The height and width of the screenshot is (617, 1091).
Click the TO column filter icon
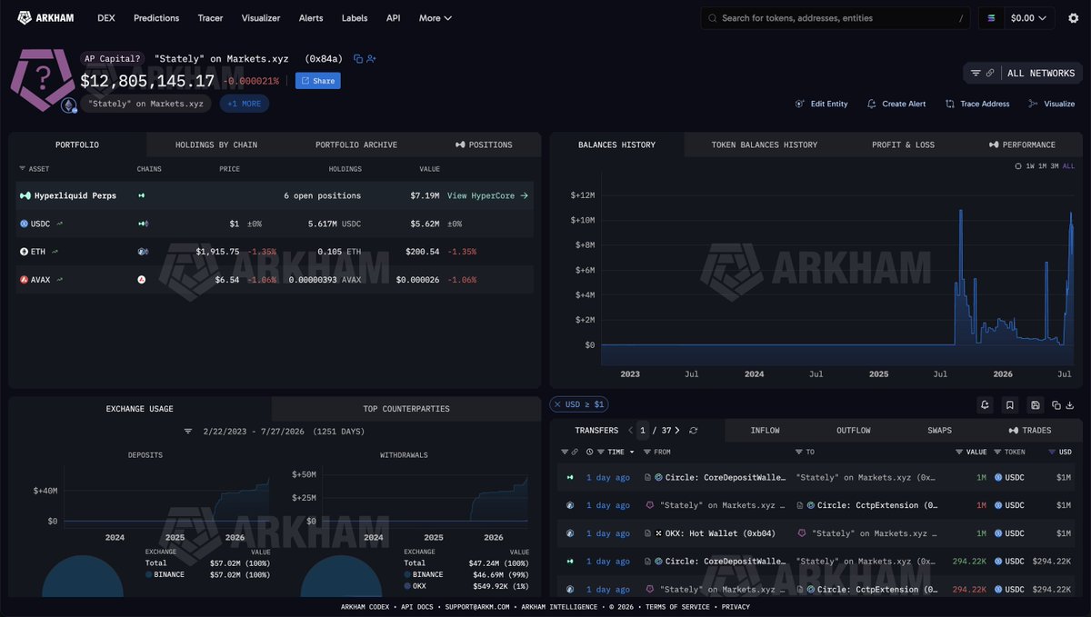798,452
